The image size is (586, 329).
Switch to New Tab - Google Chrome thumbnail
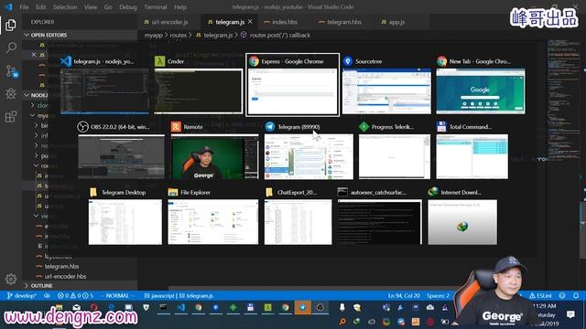[x=481, y=85]
